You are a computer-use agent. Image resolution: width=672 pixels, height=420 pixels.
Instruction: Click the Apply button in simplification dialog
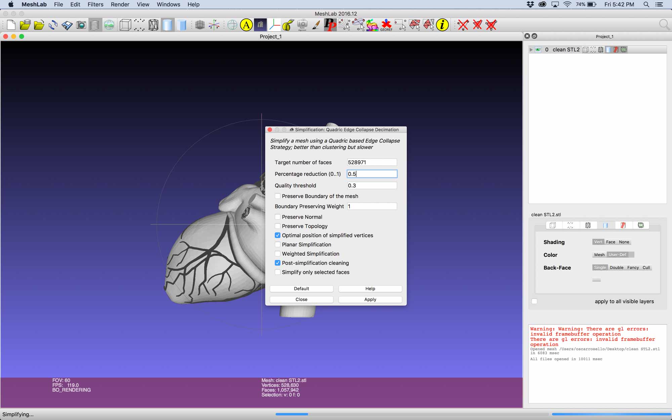click(370, 299)
